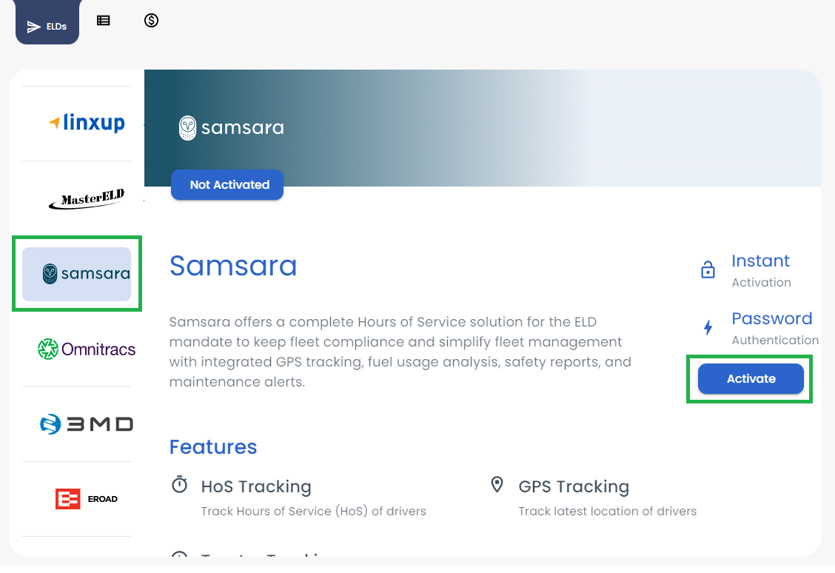Image resolution: width=835 pixels, height=573 pixels.
Task: Click the Features section heading
Action: pyautogui.click(x=213, y=447)
